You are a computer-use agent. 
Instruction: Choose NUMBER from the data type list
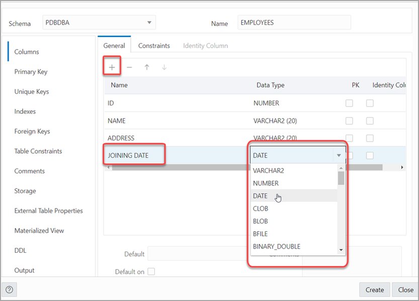[294, 183]
